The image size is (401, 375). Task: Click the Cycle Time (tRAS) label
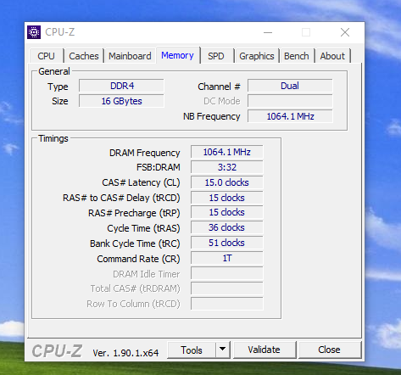143,228
